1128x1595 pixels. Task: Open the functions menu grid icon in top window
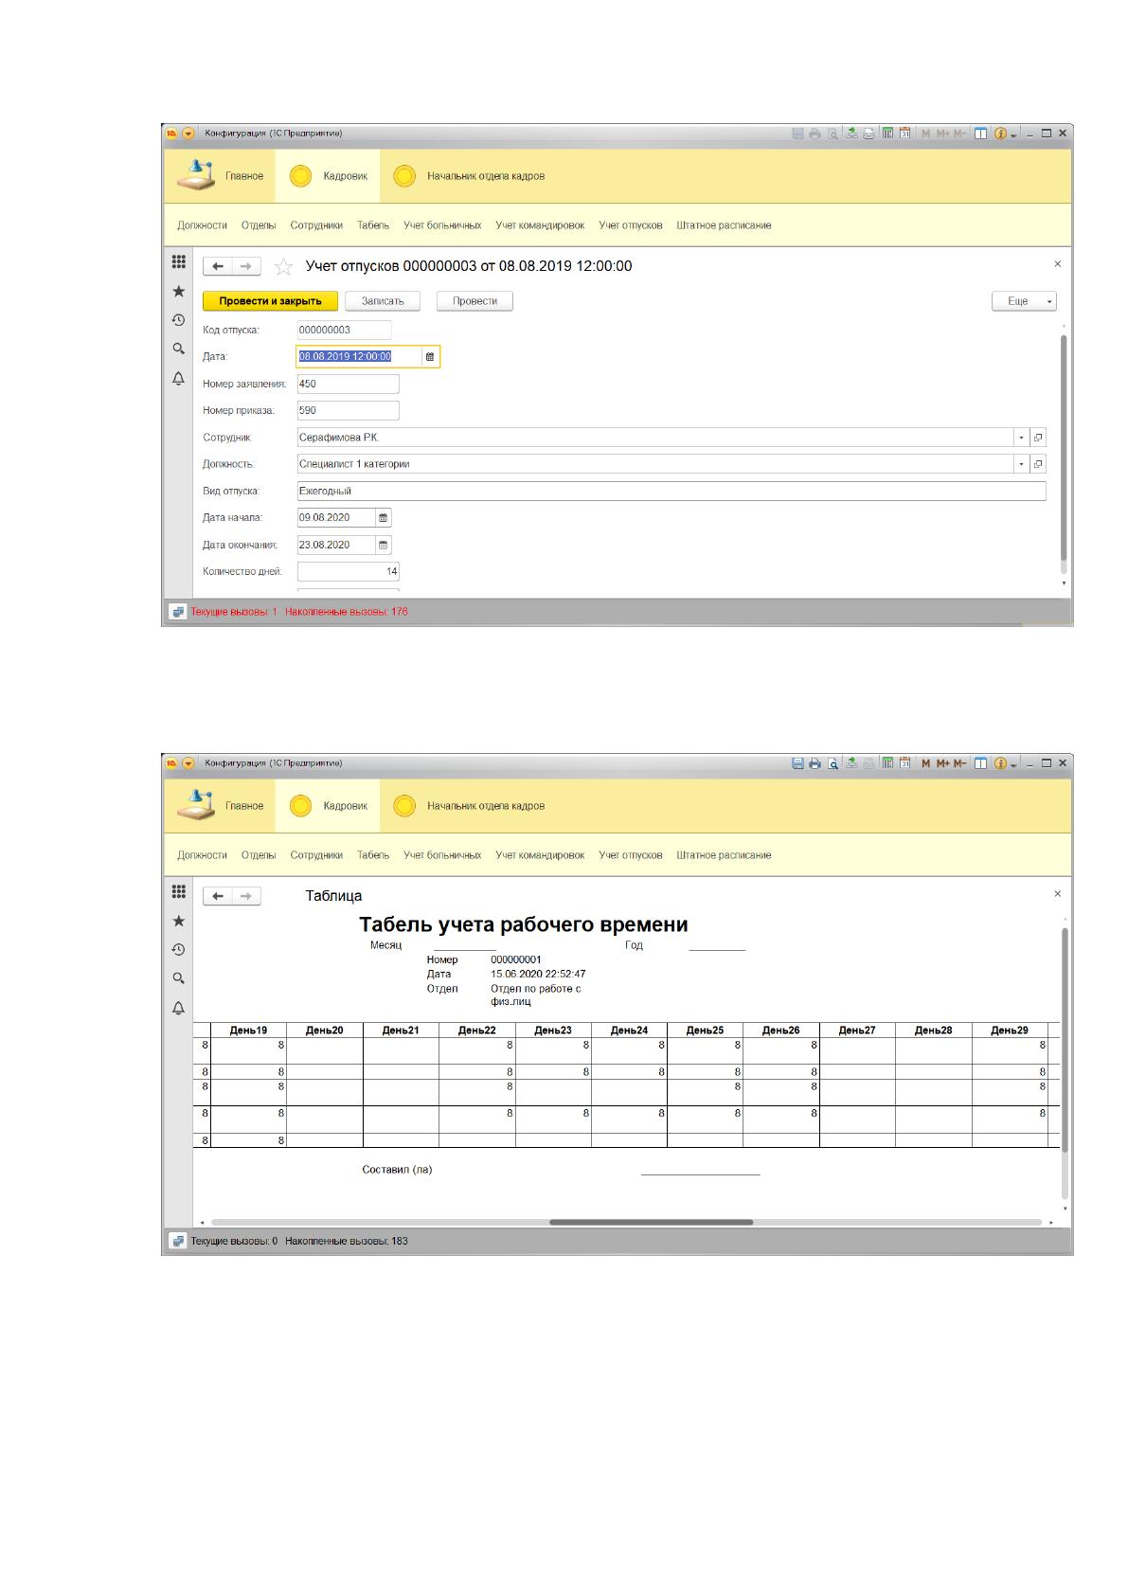(178, 261)
